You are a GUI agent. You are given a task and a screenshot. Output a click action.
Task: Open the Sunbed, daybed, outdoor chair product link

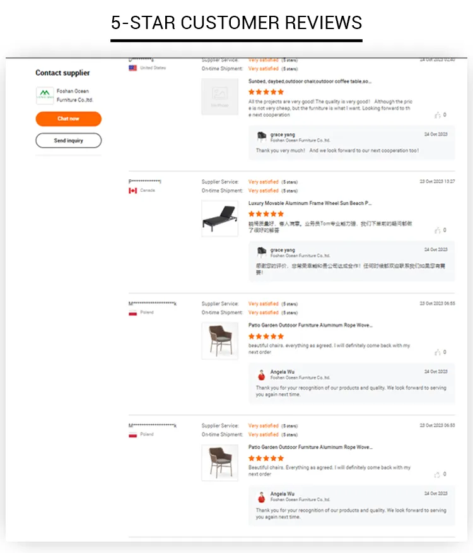click(310, 81)
